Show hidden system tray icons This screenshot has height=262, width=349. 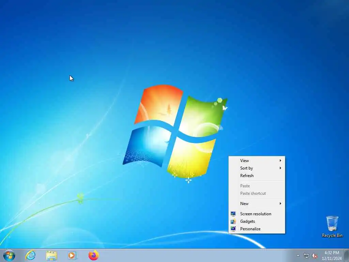click(x=298, y=256)
